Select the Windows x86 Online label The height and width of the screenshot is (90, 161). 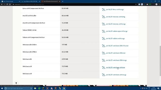[x=30, y=44]
